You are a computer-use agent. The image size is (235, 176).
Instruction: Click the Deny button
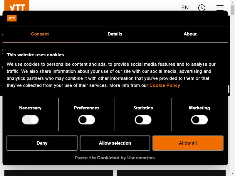42,143
